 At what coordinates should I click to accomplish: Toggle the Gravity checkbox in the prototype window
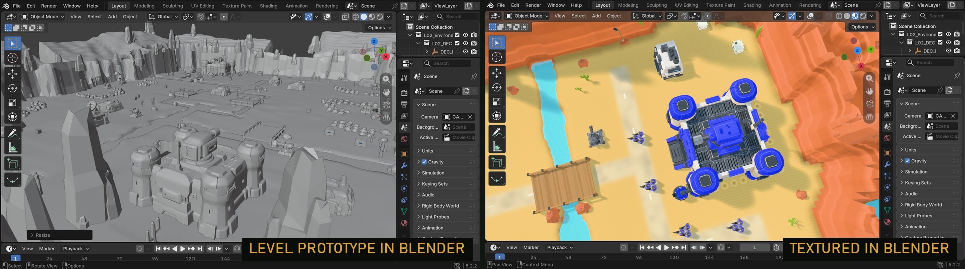click(424, 162)
